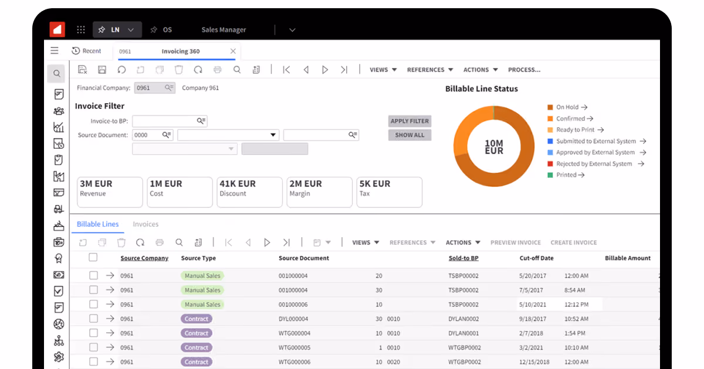Go to last record in top toolbar
The height and width of the screenshot is (369, 704).
coord(344,70)
